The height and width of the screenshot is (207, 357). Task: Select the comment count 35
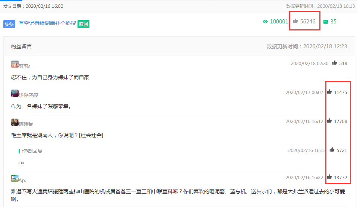coord(333,22)
